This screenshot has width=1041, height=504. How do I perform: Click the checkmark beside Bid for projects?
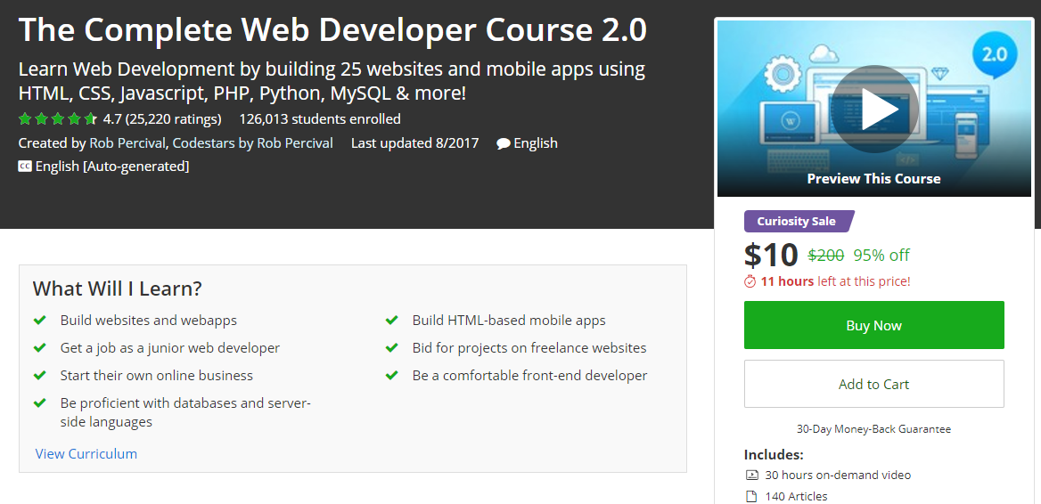pyautogui.click(x=391, y=347)
